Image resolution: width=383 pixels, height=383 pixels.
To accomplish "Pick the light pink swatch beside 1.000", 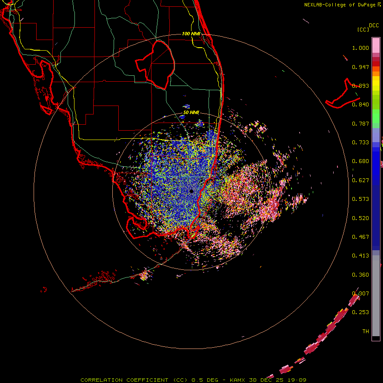I will [x=376, y=46].
